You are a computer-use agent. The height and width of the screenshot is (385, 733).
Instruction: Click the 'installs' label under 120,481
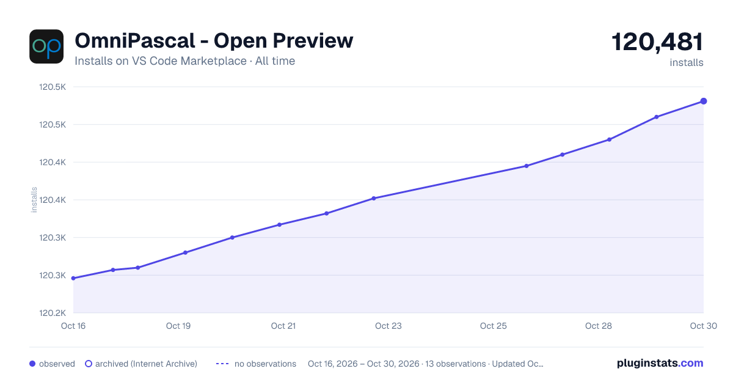pyautogui.click(x=687, y=62)
